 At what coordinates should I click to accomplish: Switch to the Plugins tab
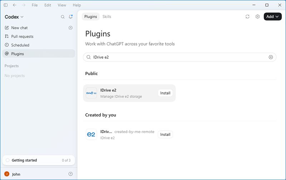[x=91, y=16]
